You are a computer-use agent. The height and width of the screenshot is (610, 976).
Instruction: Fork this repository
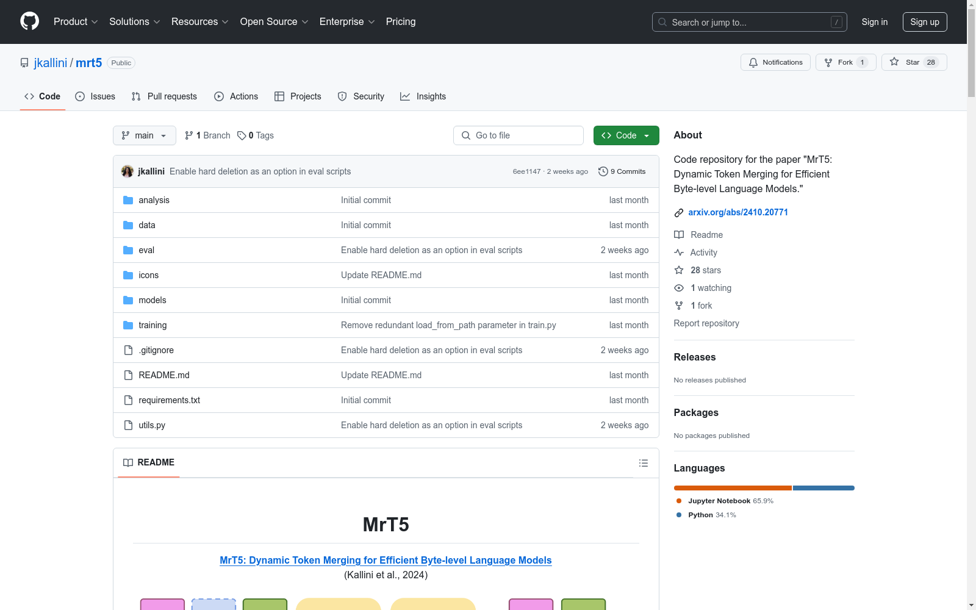(x=845, y=62)
